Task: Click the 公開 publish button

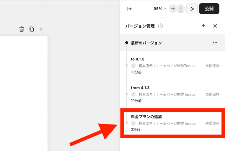Action: point(209,9)
